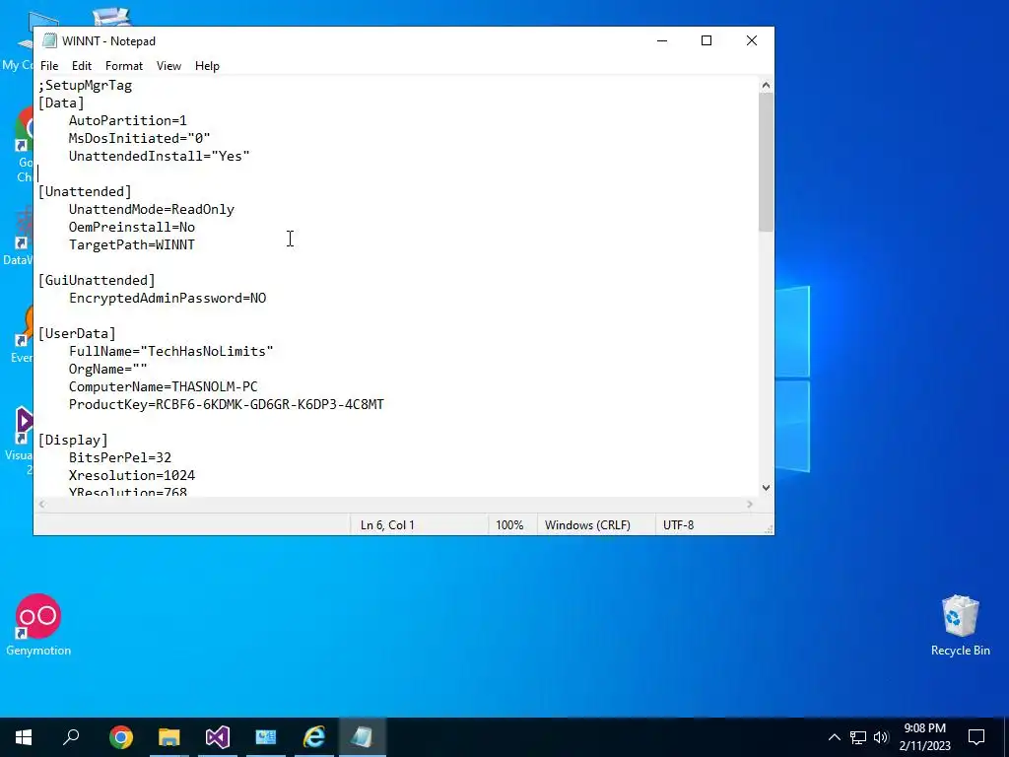
Task: Open the Help menu
Action: tap(207, 66)
